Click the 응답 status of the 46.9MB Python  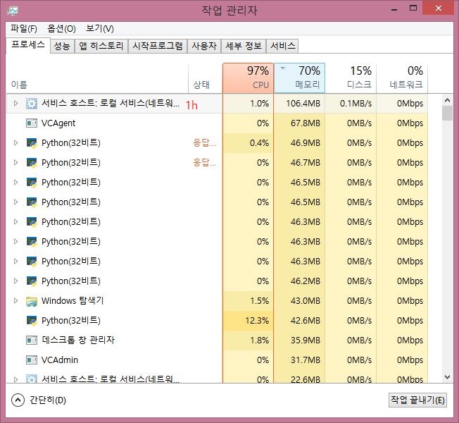point(204,142)
